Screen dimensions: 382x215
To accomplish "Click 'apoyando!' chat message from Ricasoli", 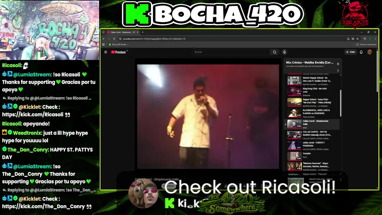I will click(36, 124).
